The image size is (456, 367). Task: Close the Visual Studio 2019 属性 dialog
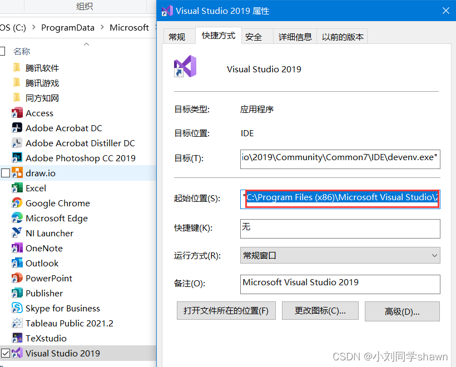(x=446, y=11)
